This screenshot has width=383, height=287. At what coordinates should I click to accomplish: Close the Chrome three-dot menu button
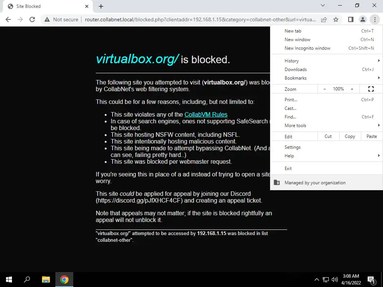pos(375,19)
